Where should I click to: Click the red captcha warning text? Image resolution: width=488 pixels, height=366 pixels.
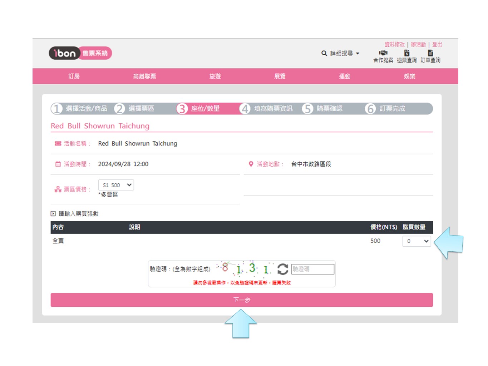click(242, 283)
